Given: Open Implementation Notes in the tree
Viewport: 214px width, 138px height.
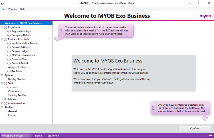Looking at the screenshot, I should pos(24,43).
